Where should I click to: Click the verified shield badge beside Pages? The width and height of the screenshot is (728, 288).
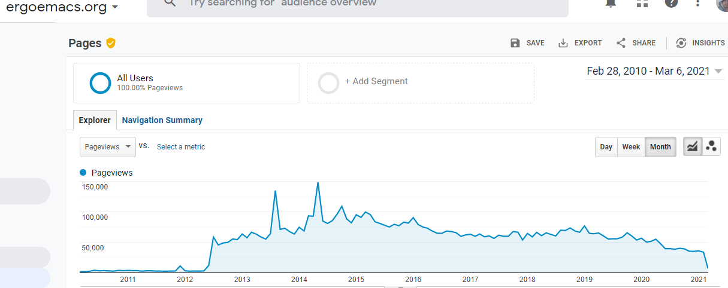point(111,42)
